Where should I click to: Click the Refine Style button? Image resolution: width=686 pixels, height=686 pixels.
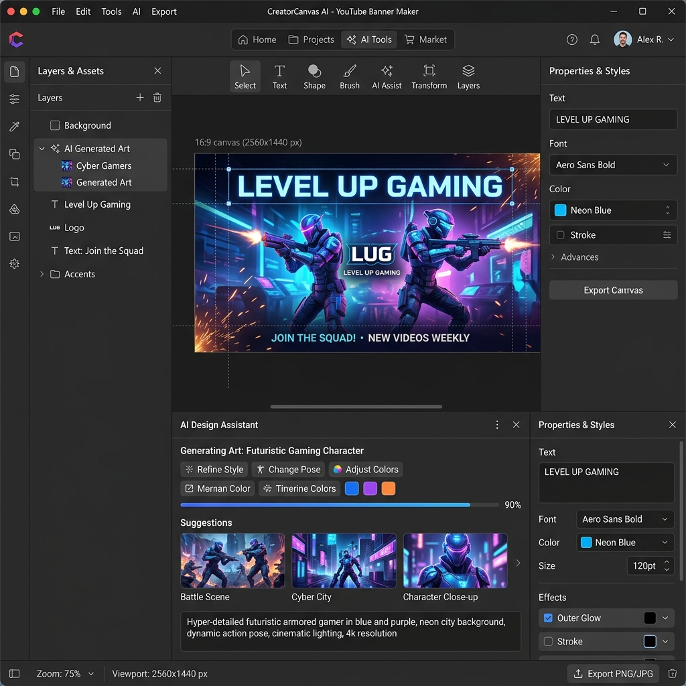[x=214, y=470]
